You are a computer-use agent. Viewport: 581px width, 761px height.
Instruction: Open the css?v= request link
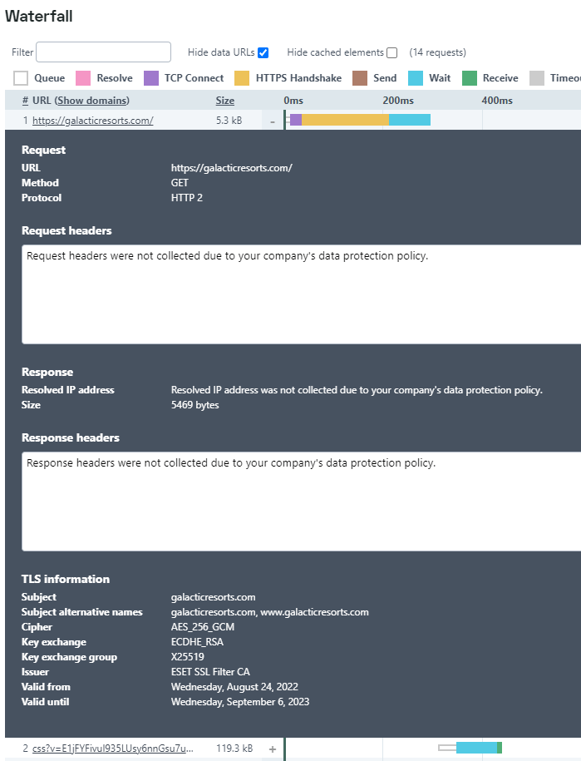pyautogui.click(x=114, y=749)
